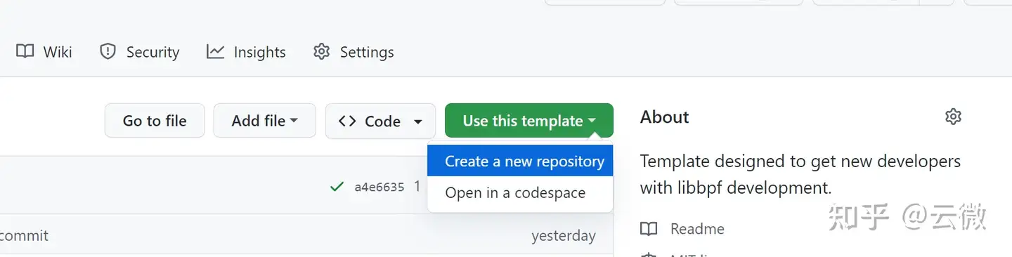Click the Code angle-brackets icon
Image resolution: width=1012 pixels, height=257 pixels.
tap(347, 121)
